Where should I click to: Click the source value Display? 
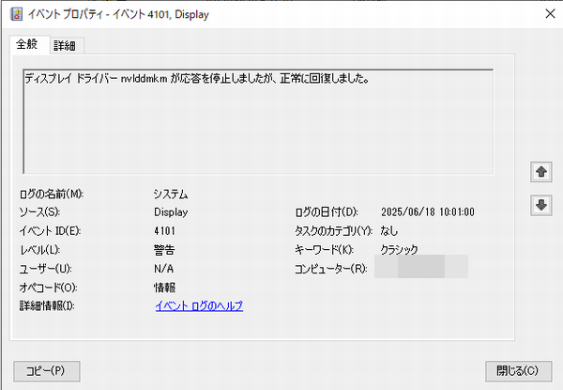pos(171,212)
